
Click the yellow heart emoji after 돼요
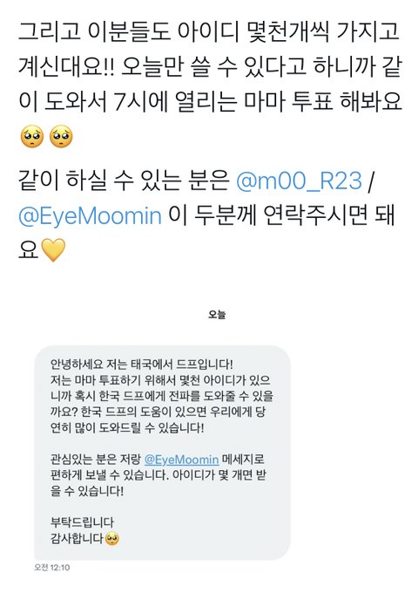(53, 249)
